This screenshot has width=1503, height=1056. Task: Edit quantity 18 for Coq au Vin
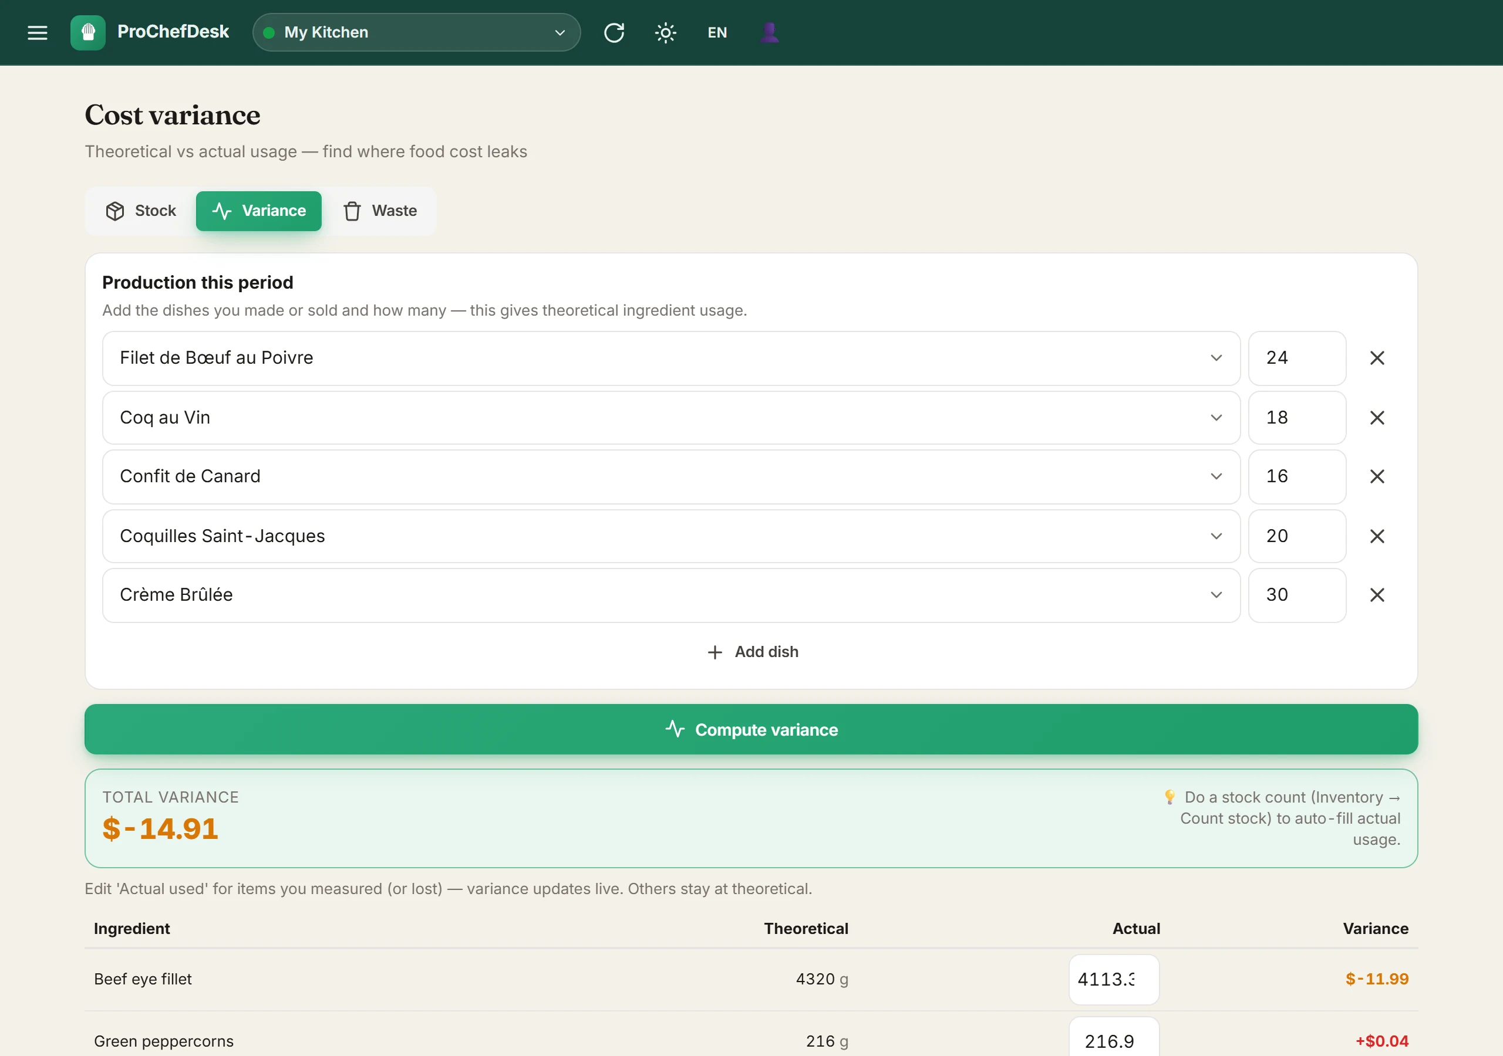(x=1297, y=418)
